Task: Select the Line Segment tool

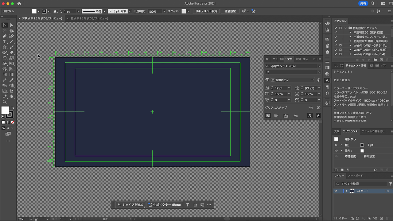Action: tap(12, 42)
